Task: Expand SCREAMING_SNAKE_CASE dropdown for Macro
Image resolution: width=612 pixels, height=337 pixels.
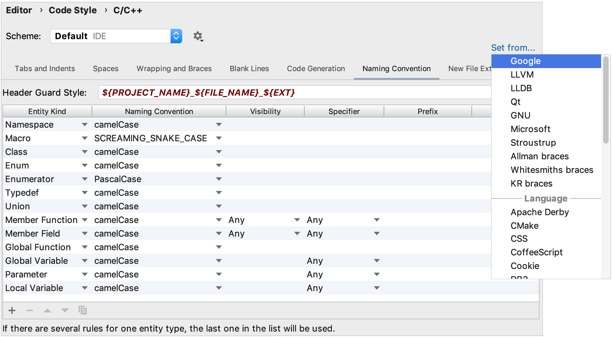Action: pyautogui.click(x=219, y=138)
